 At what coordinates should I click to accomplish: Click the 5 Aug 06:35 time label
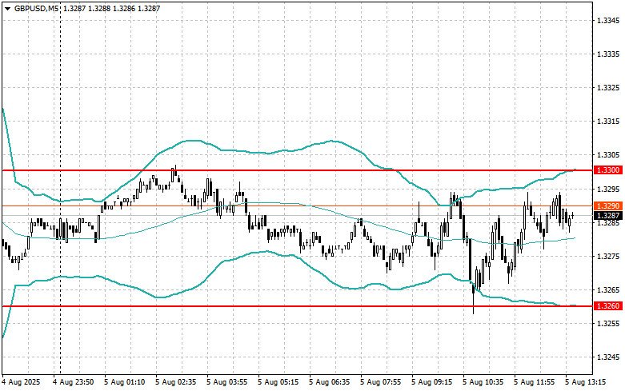coord(330,382)
